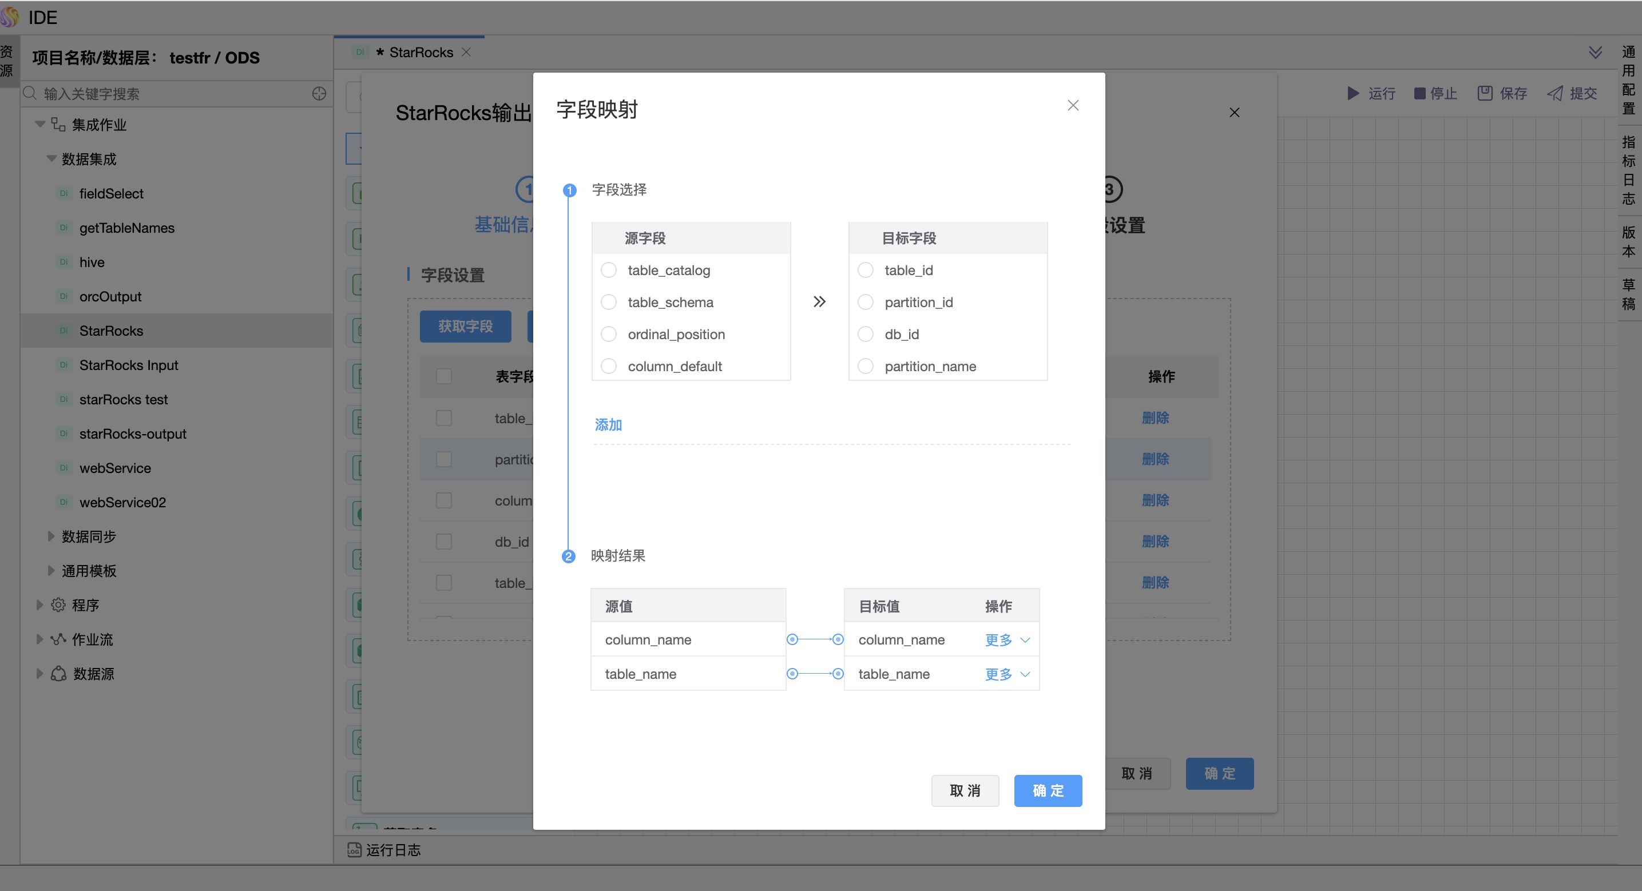
Task: Select the table_catalog source field radio
Action: [609, 271]
